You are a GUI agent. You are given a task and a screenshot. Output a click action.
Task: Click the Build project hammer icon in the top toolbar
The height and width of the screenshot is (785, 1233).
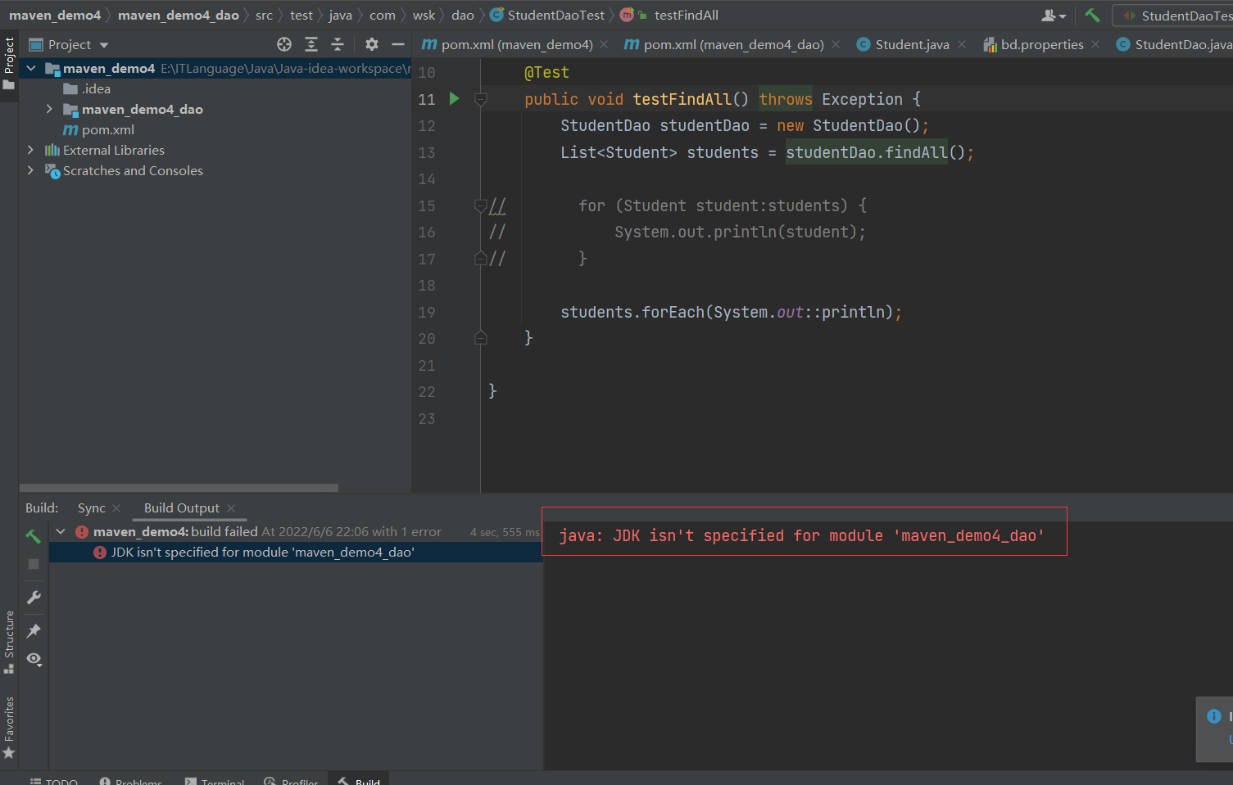[x=1092, y=15]
